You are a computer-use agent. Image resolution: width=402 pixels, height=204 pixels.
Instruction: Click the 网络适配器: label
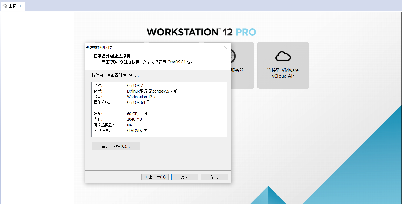coord(104,125)
